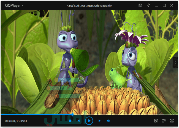Switch to mini player mode
Viewport: 179px width, 128px height.
[x=140, y=5]
